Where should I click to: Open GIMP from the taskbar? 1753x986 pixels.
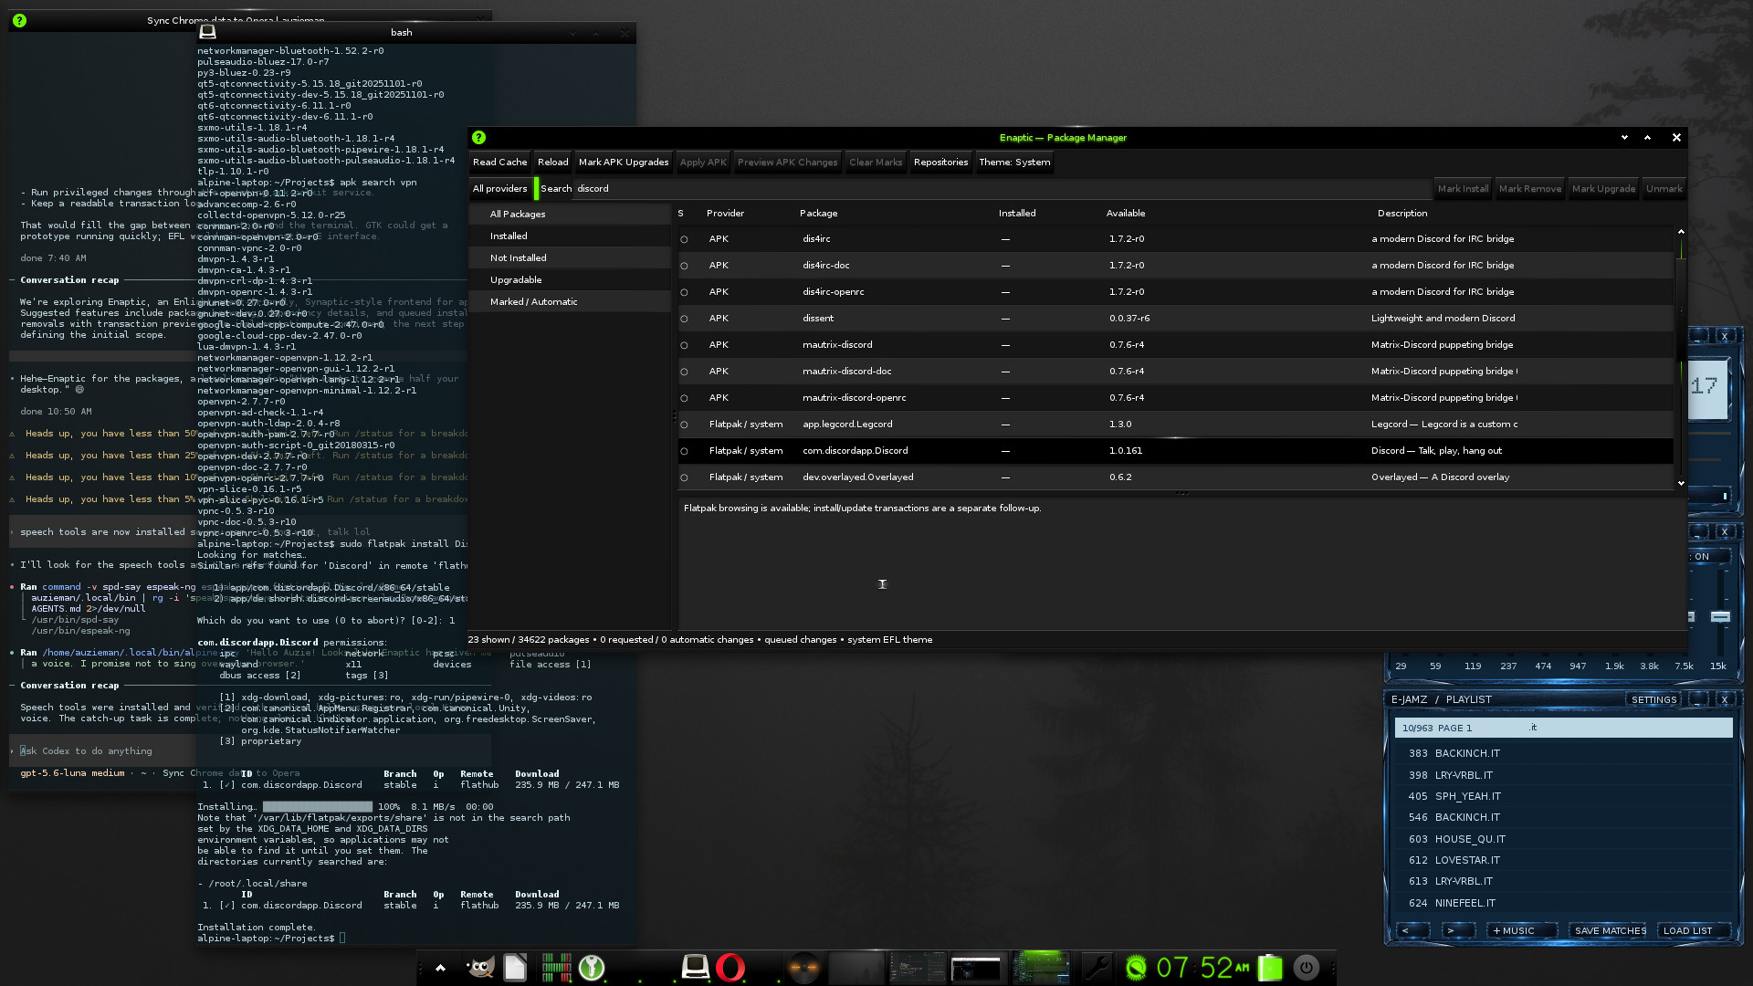tap(480, 968)
